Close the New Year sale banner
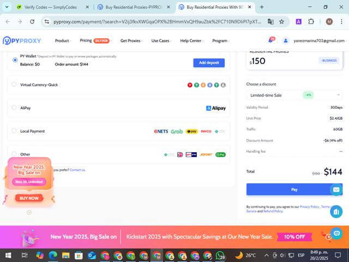The width and height of the screenshot is (349, 262). (x=328, y=237)
